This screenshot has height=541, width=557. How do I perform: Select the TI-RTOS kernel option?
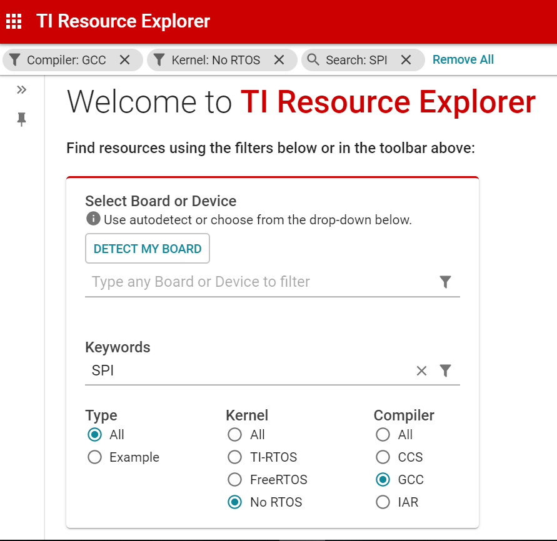click(234, 457)
